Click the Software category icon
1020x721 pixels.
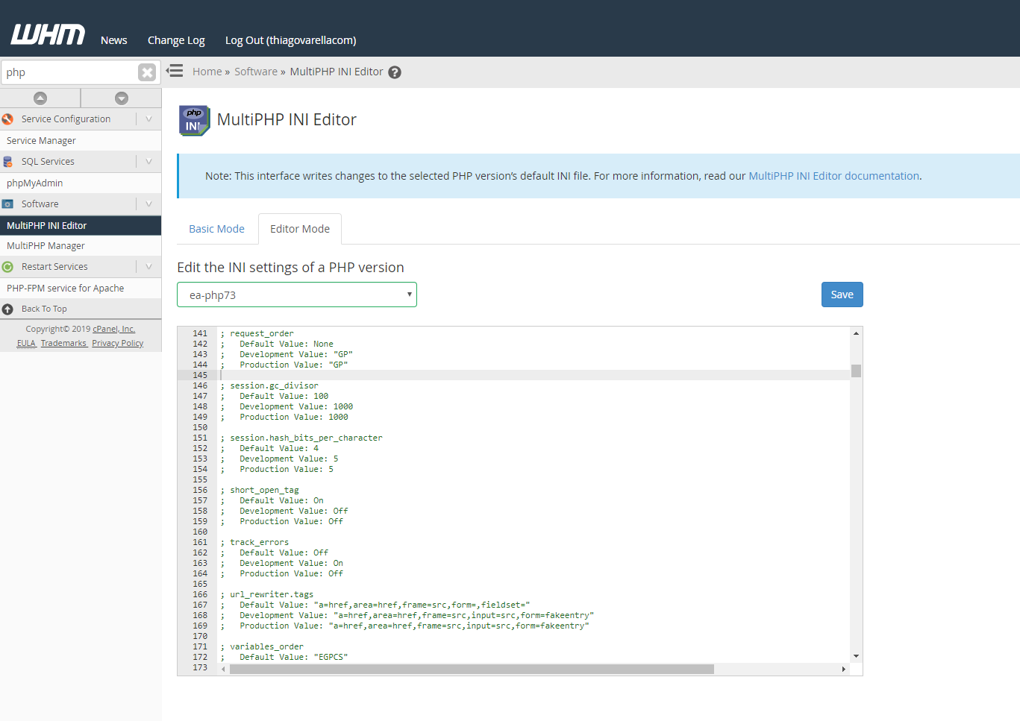coord(7,204)
